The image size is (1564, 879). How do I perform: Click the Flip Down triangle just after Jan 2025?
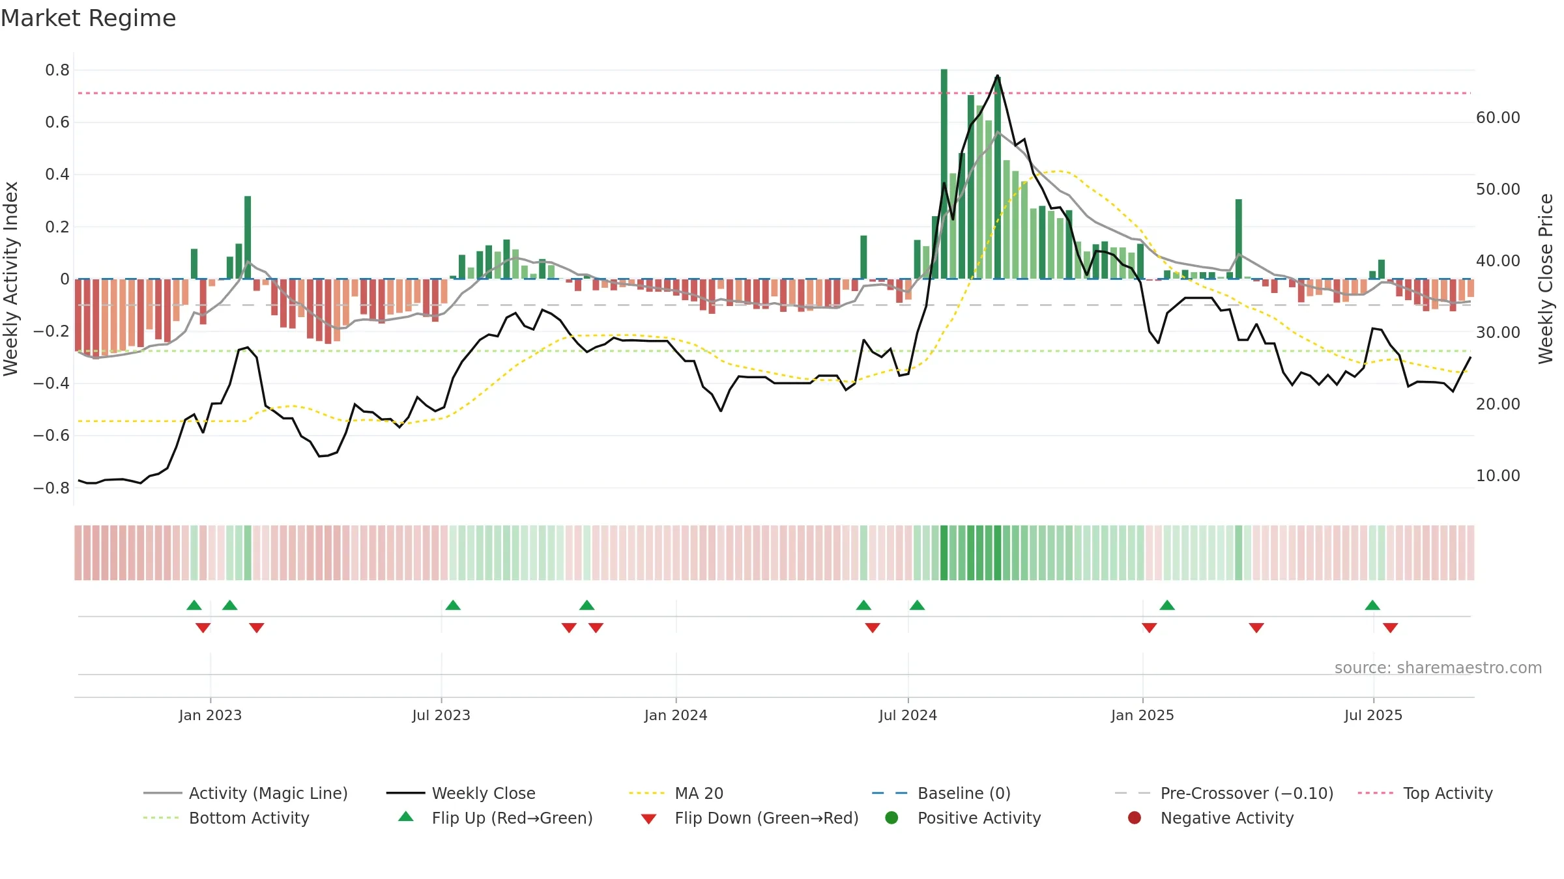click(x=1150, y=628)
